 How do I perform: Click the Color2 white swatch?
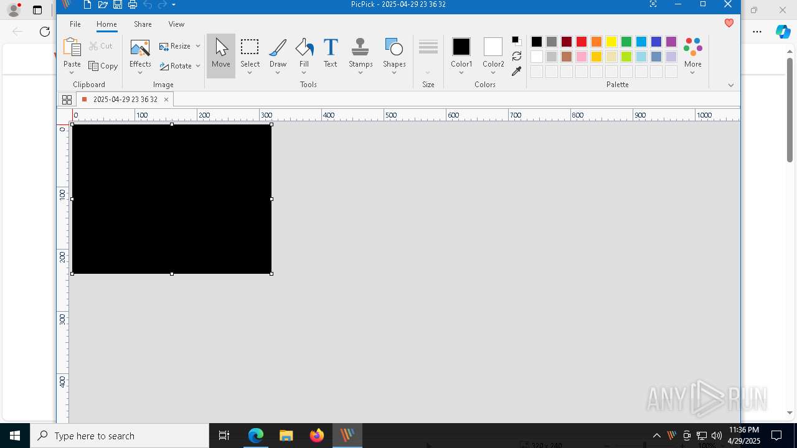[x=493, y=47]
